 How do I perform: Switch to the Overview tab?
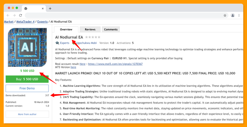[x=66, y=29]
